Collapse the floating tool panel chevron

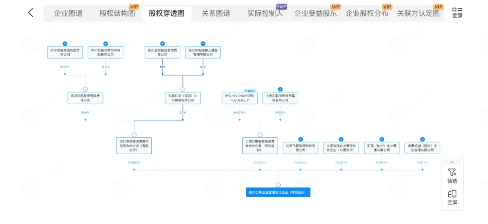tap(452, 162)
